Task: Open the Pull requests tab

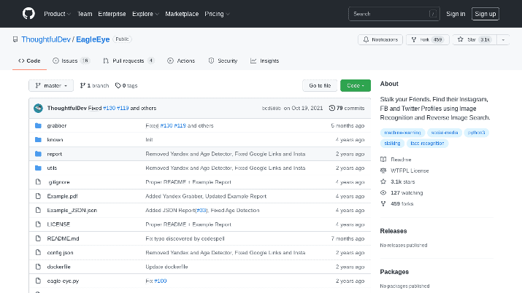Action: 128,60
